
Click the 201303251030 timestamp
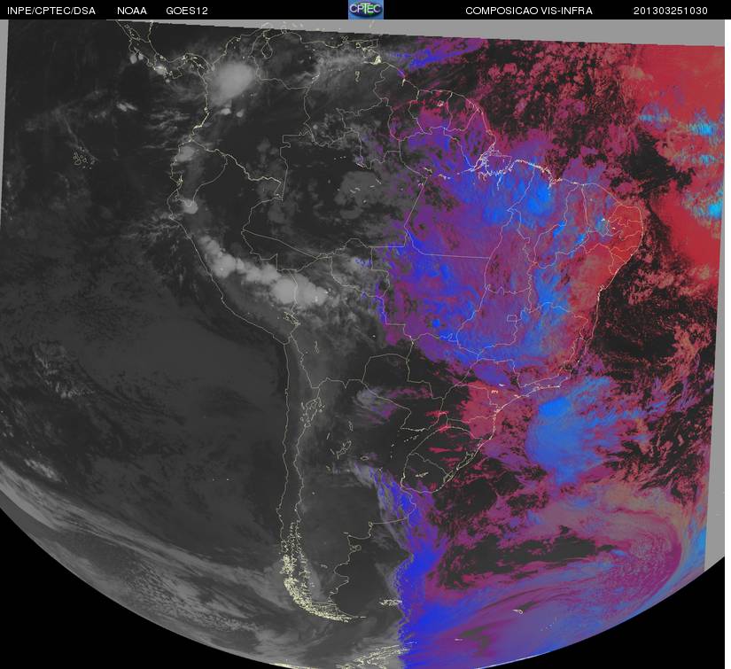671,11
